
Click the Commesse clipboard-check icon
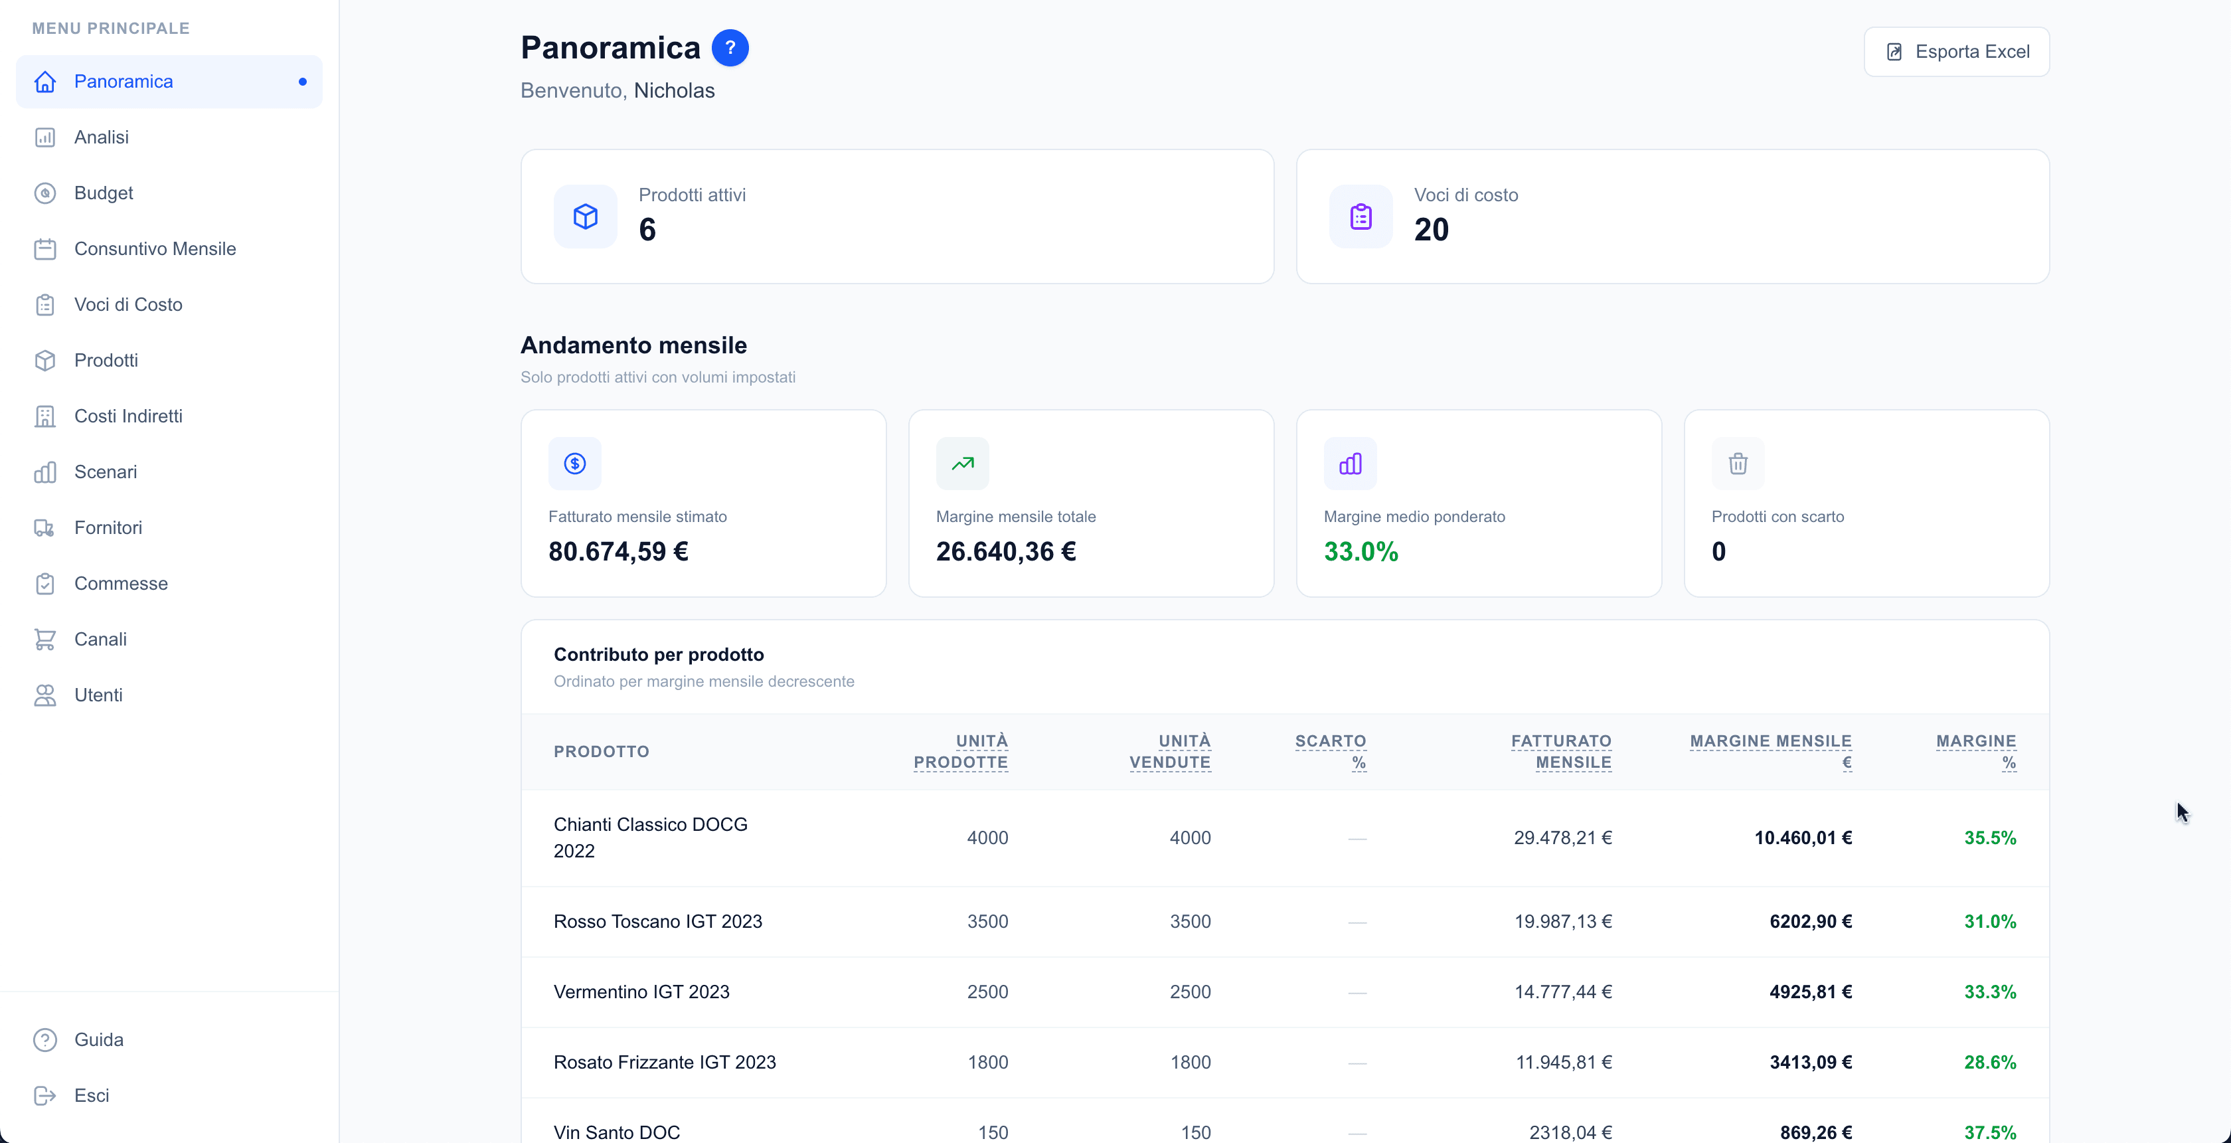click(x=45, y=583)
